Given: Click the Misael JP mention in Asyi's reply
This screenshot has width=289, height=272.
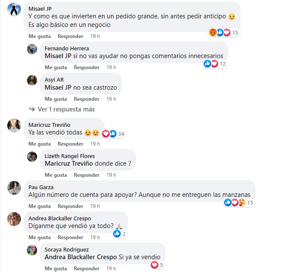Looking at the screenshot, I should coord(58,88).
